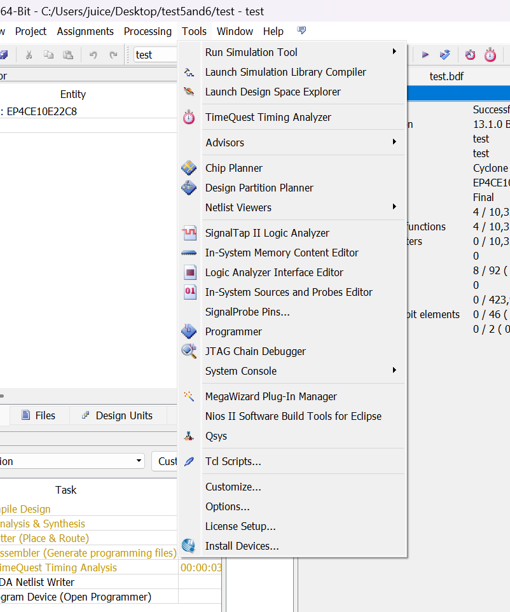Expand the Advisors submenu
This screenshot has height=612, width=510.
[394, 142]
